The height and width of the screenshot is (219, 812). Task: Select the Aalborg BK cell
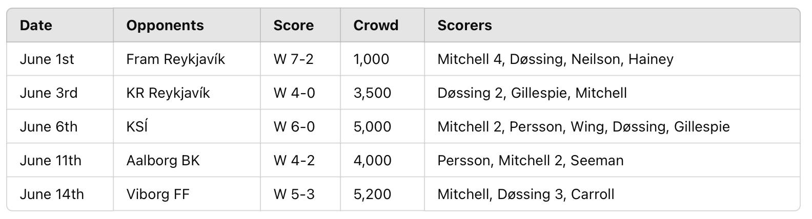[163, 161]
